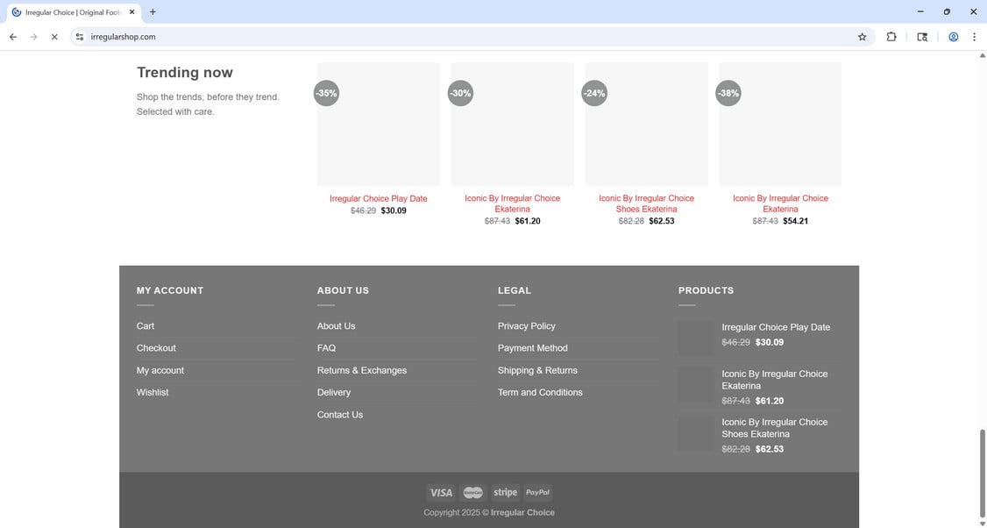
Task: Click the forward navigation arrow
Action: pos(33,37)
